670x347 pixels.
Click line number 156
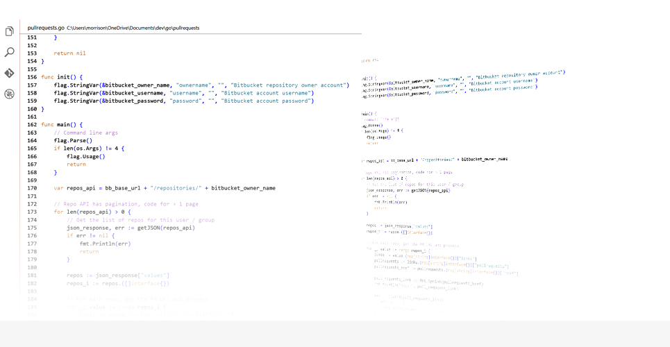(32, 77)
